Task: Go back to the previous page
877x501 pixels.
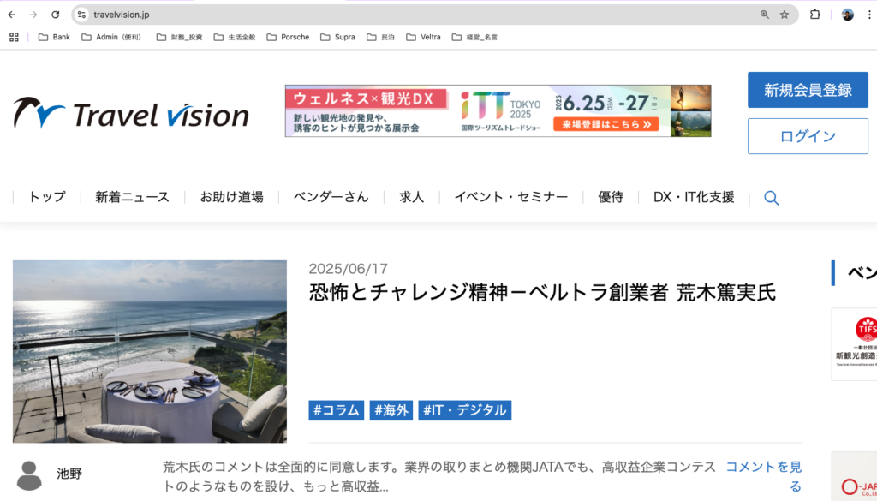Action: tap(12, 15)
